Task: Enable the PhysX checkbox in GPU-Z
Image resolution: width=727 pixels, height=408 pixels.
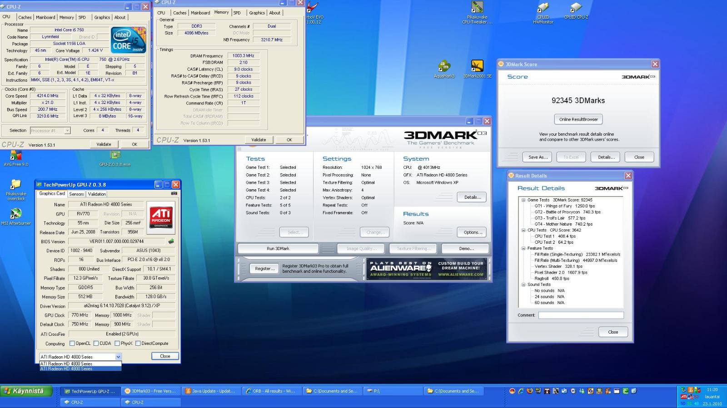Action: (x=117, y=344)
